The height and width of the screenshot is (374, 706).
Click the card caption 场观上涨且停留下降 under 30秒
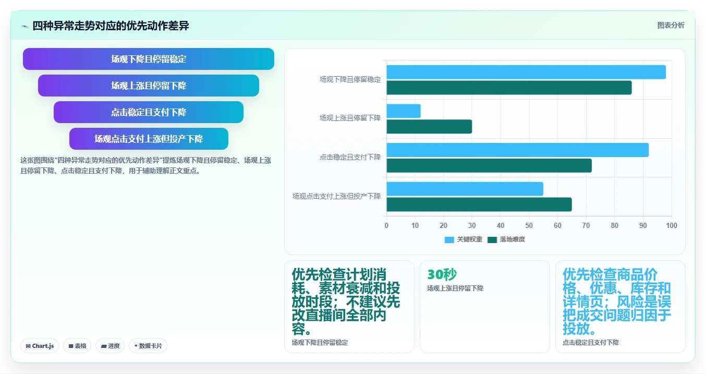point(455,288)
